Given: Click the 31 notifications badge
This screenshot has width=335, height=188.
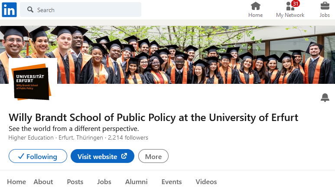Looking at the screenshot, I should [296, 3].
